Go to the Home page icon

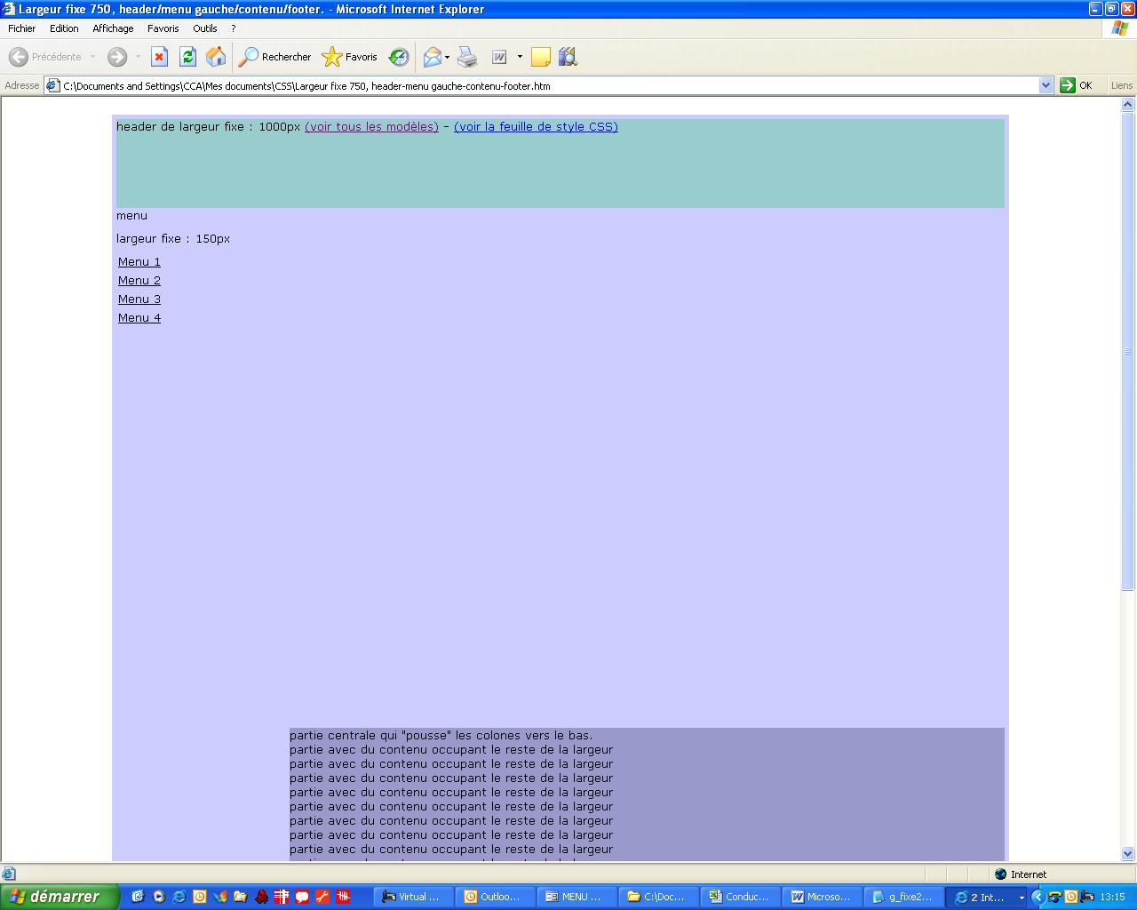(216, 57)
